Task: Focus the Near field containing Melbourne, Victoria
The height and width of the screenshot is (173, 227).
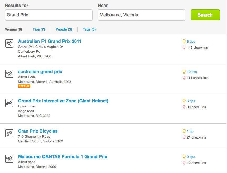Action: (142, 15)
